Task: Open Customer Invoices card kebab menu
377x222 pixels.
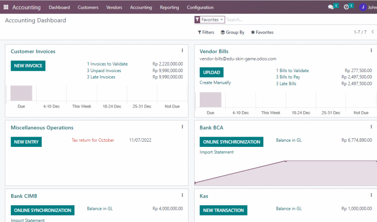Action: (182, 50)
